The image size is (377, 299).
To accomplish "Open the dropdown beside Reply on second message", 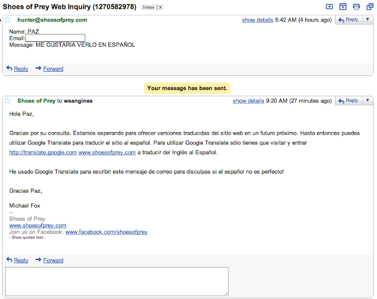I will 368,100.
